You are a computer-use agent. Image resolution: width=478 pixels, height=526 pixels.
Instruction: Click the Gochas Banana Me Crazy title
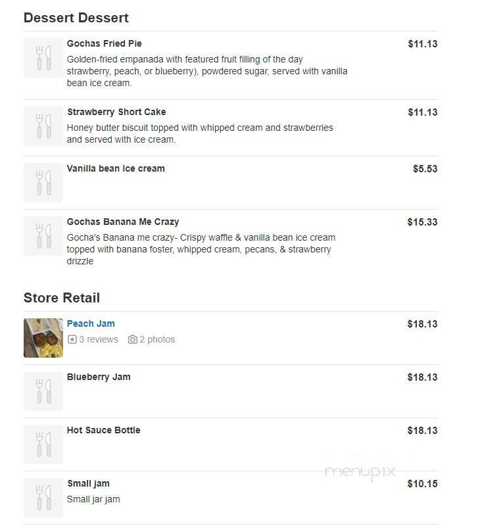click(x=123, y=222)
